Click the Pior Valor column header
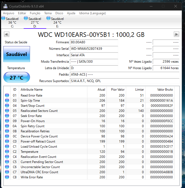 coord(116,90)
